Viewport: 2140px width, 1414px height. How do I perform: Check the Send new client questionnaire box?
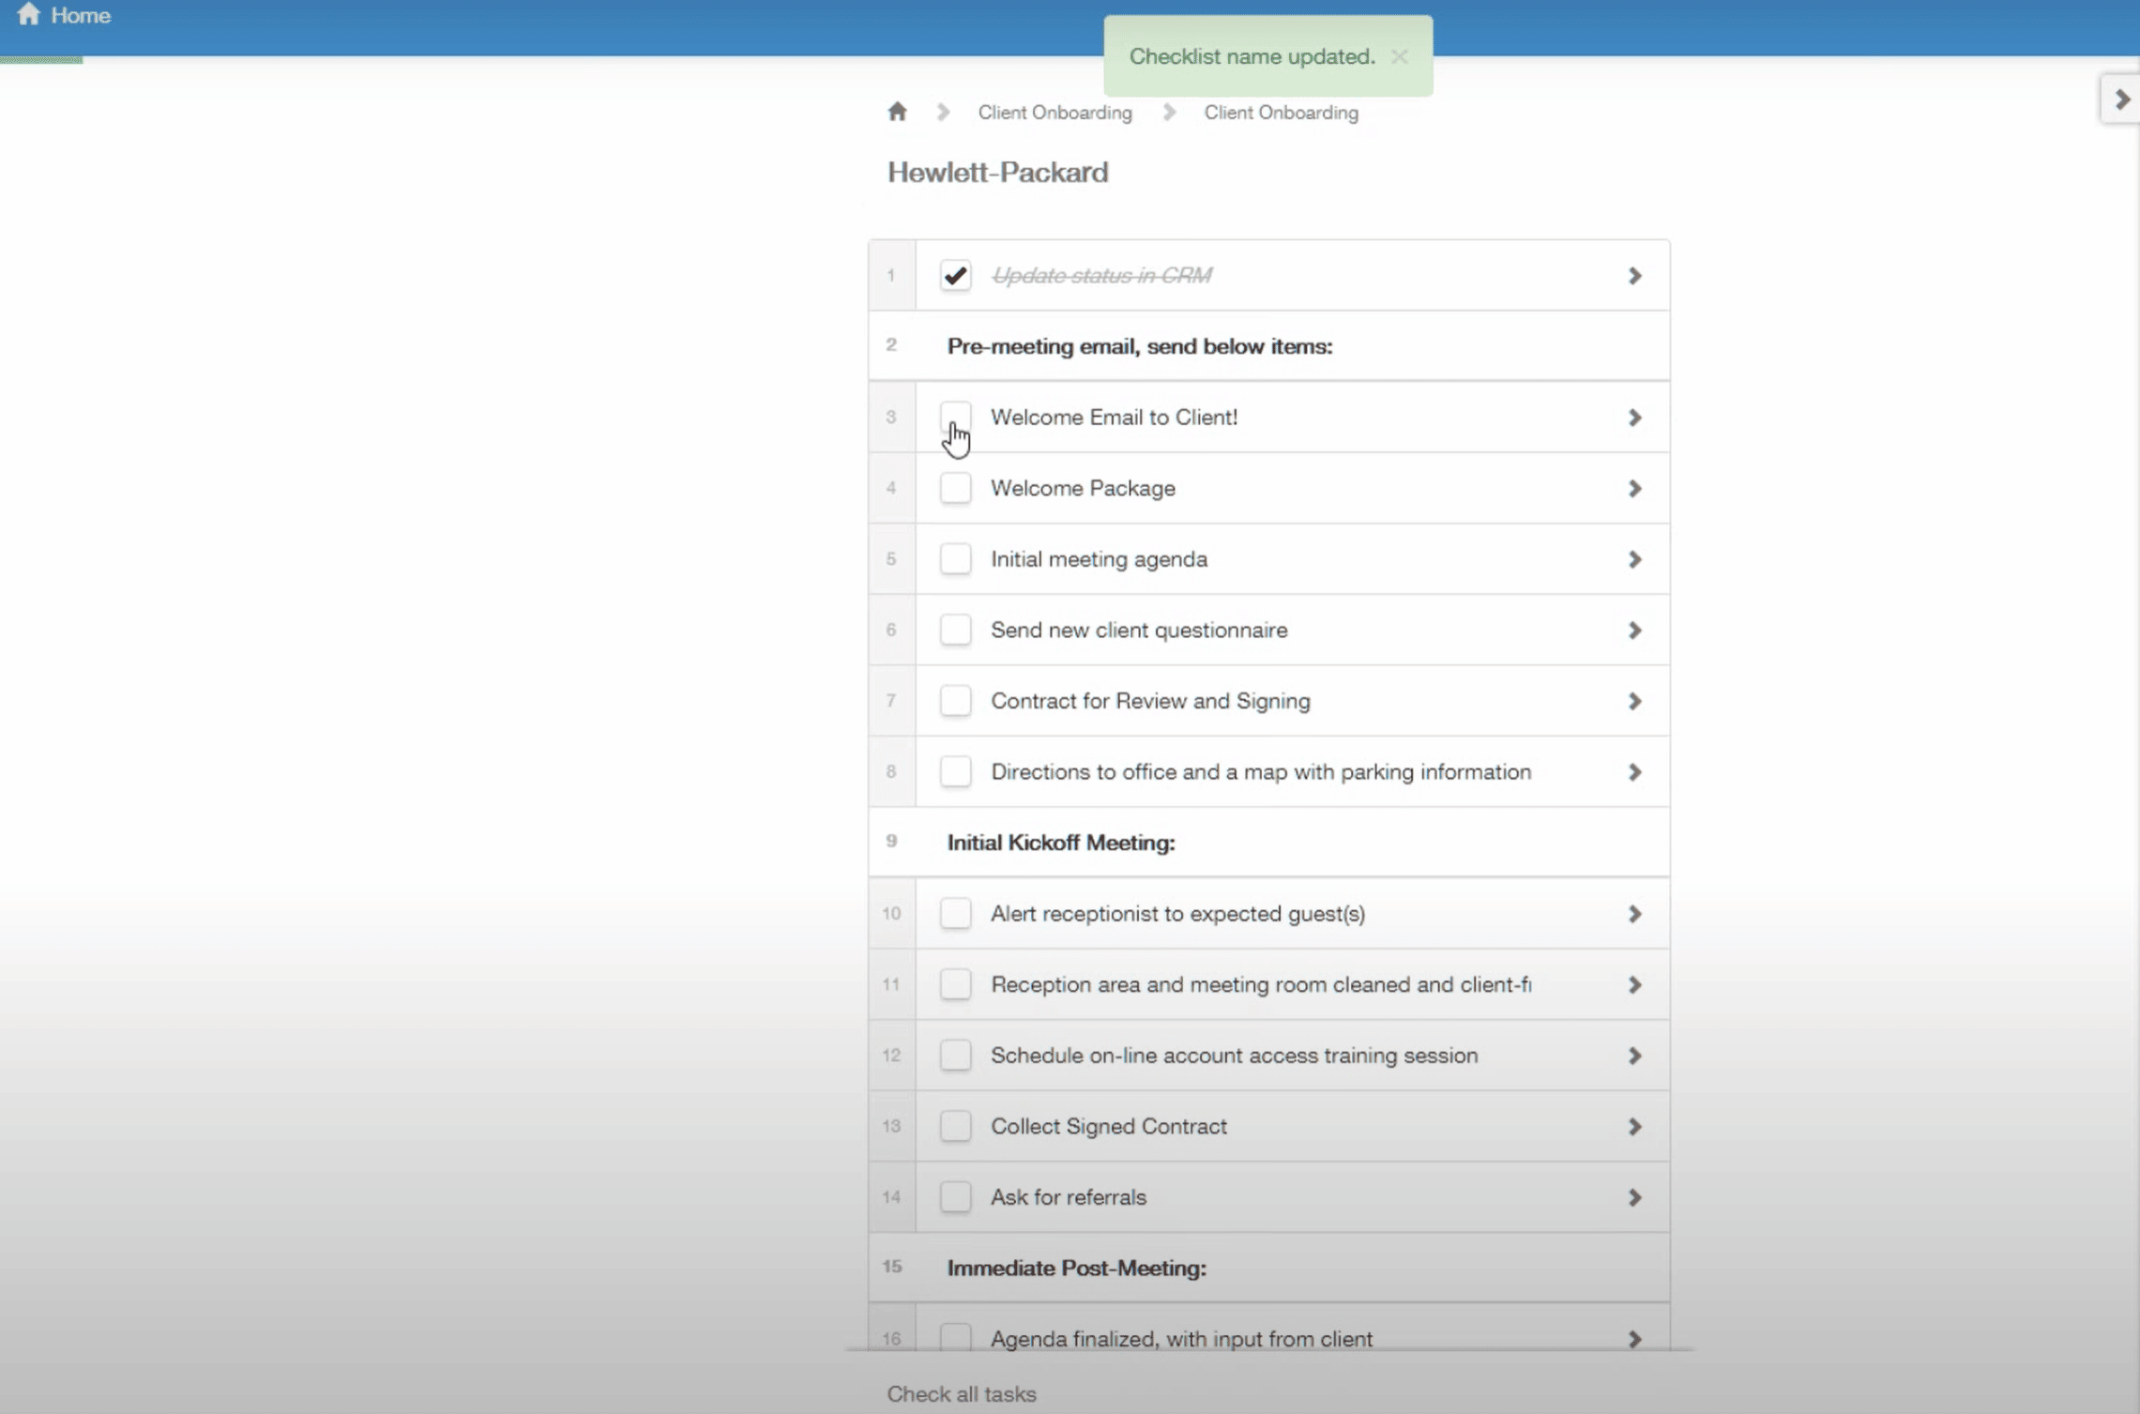(x=955, y=630)
